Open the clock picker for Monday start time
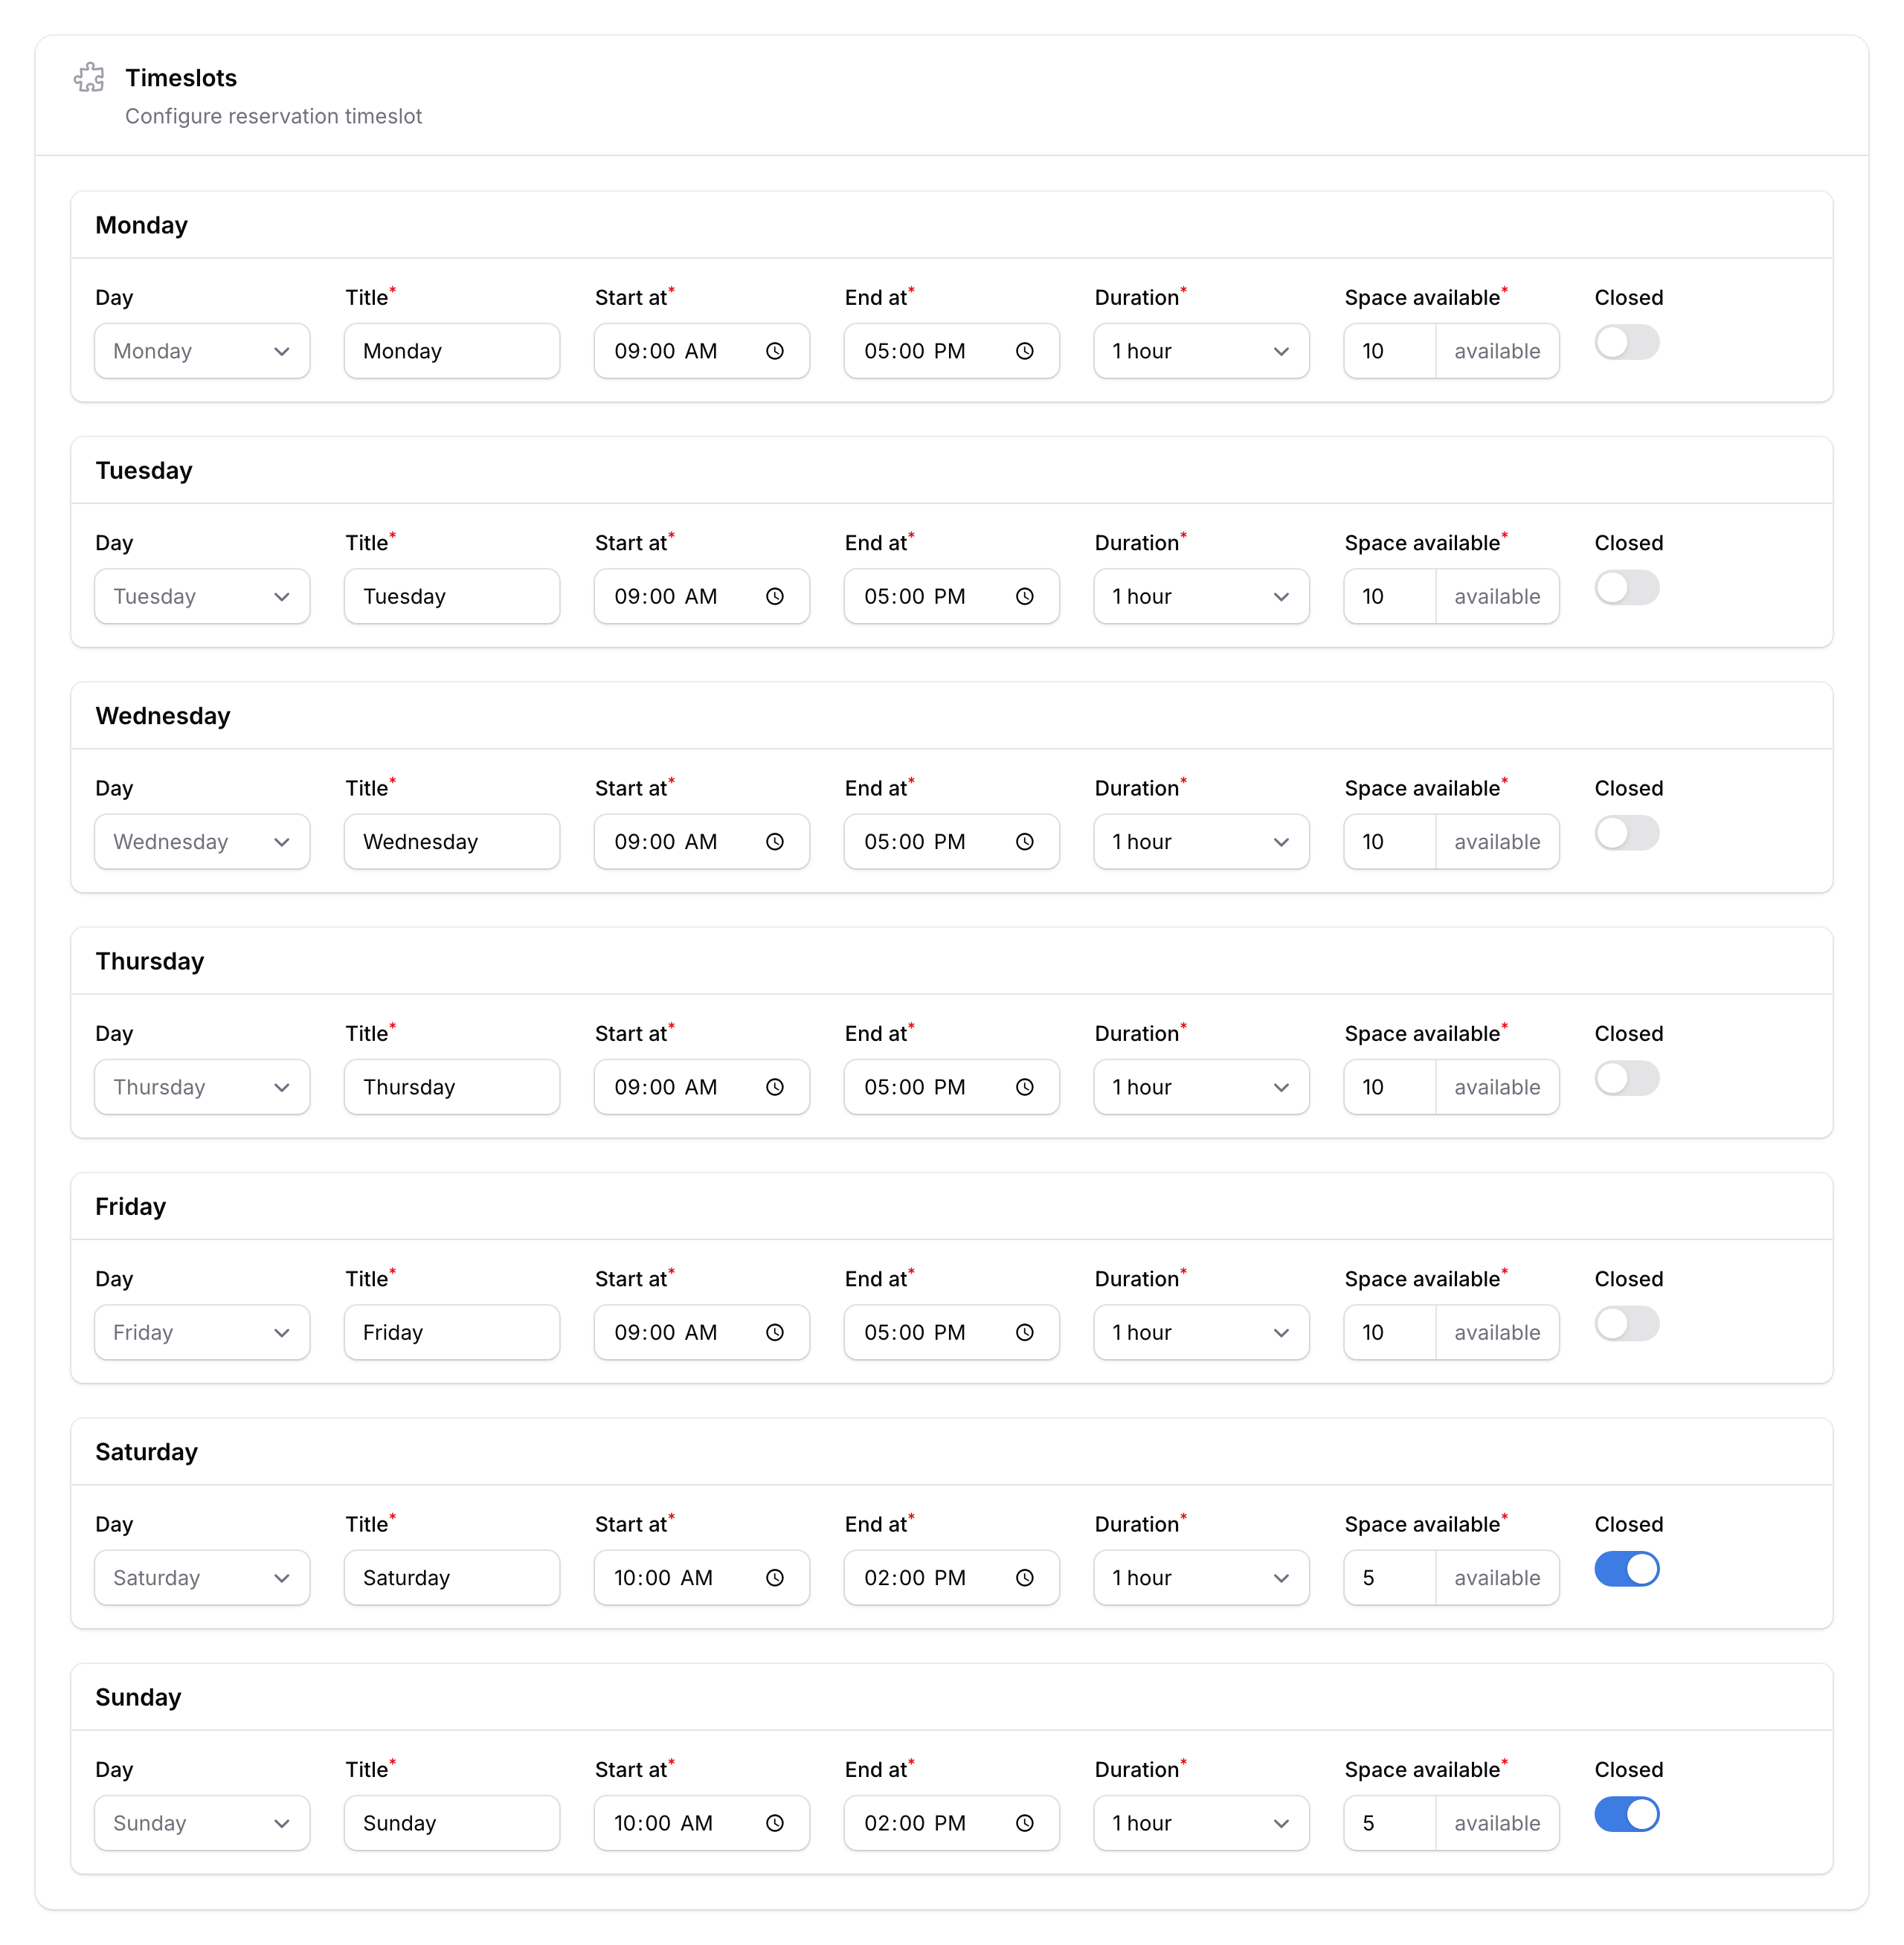This screenshot has width=1904, height=1945. [x=775, y=351]
